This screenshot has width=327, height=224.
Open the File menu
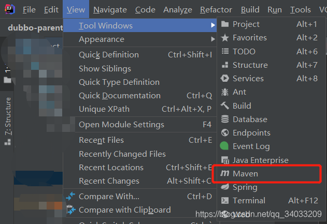click(x=29, y=10)
